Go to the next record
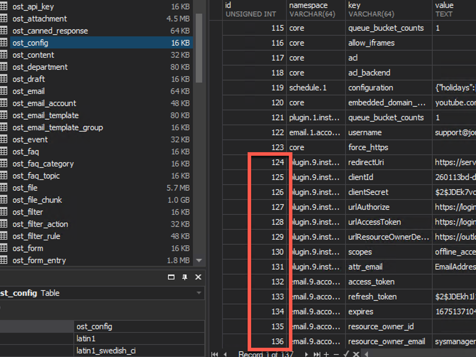476x357 pixels. pos(306,354)
